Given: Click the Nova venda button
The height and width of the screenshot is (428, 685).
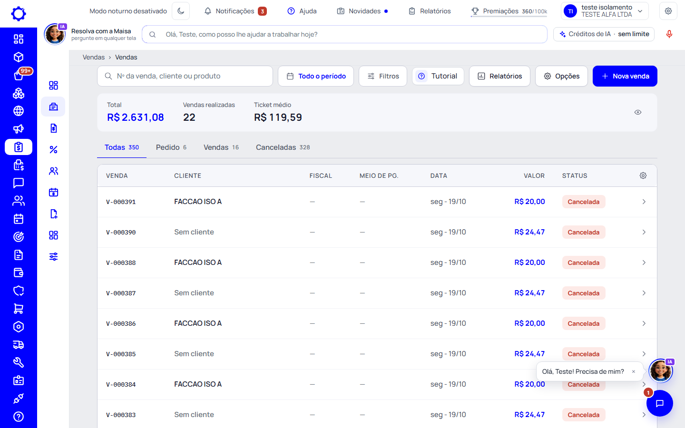Looking at the screenshot, I should point(625,76).
